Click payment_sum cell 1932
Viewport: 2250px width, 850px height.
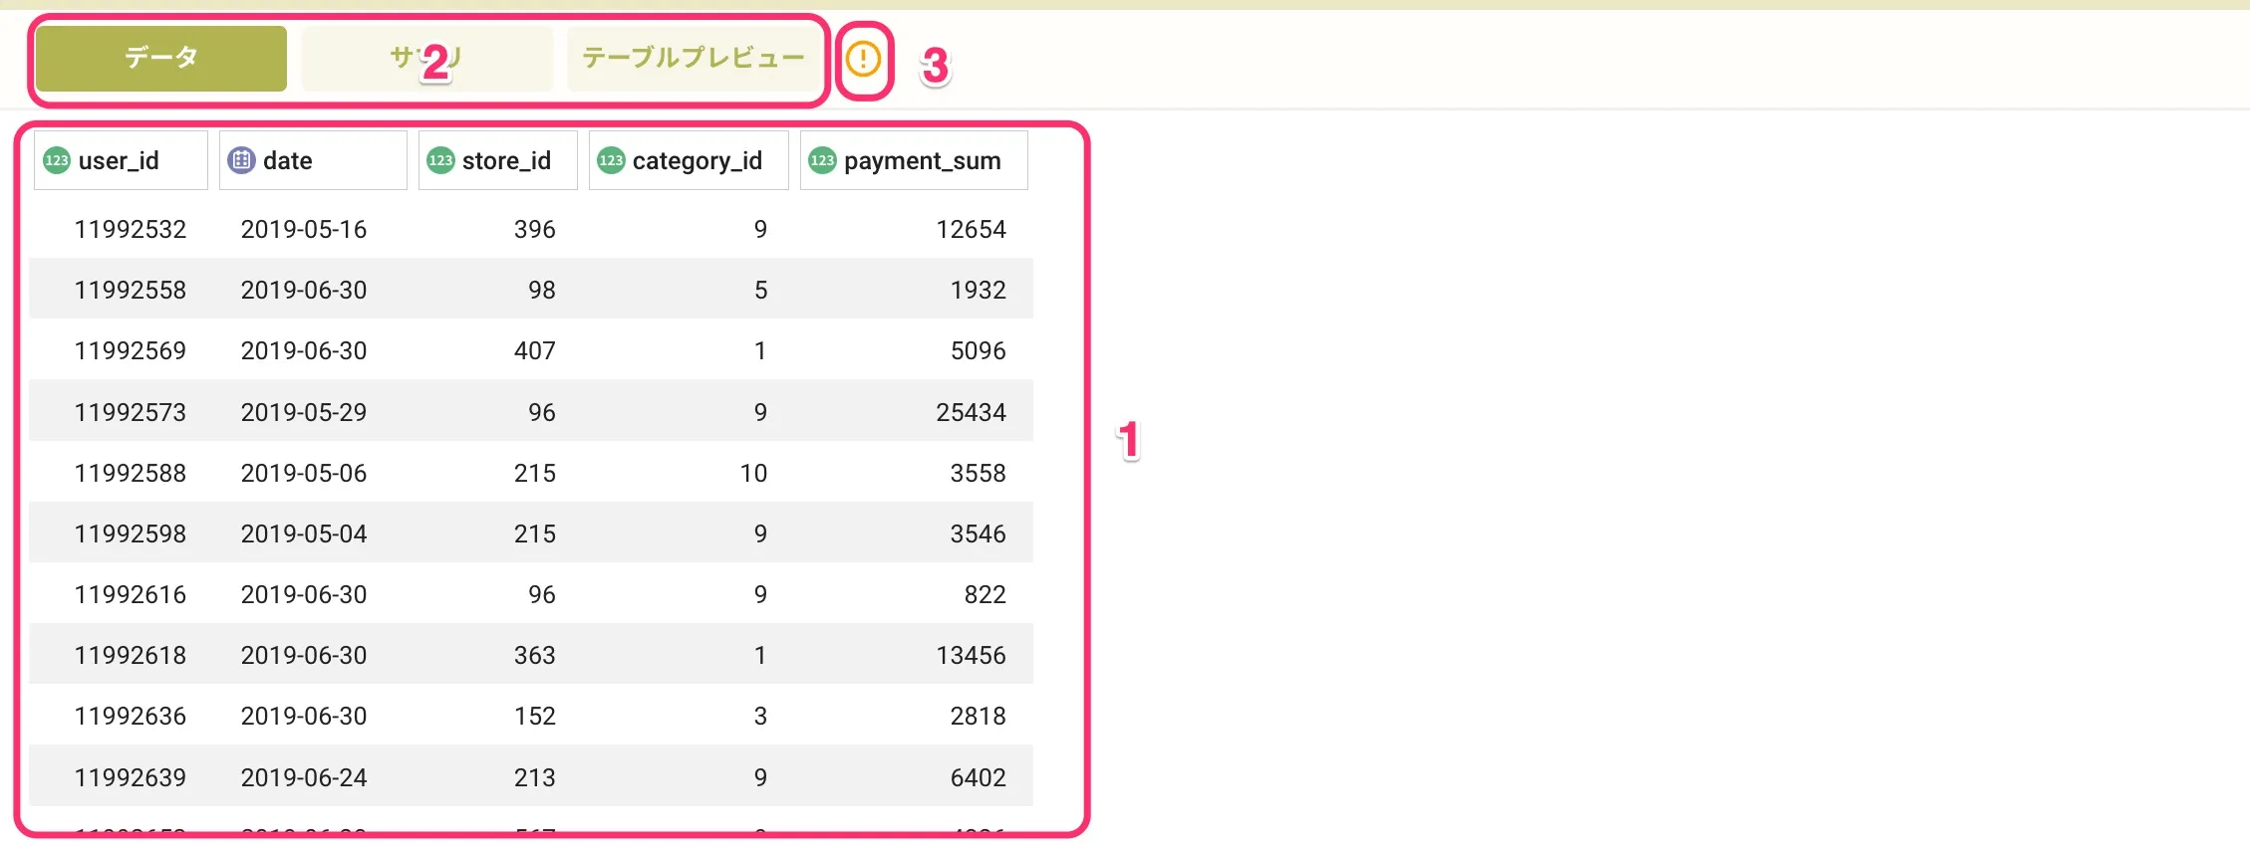[x=979, y=291]
